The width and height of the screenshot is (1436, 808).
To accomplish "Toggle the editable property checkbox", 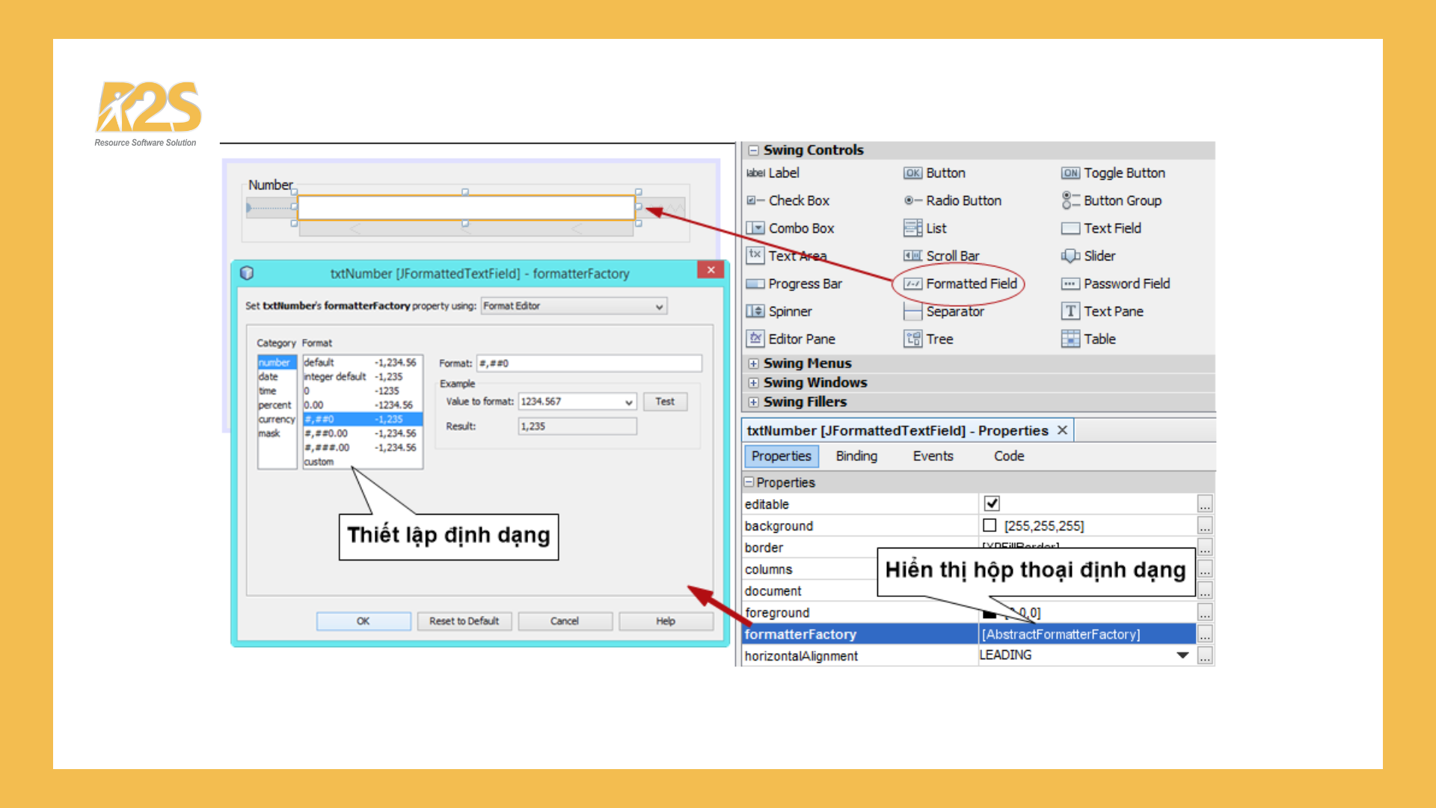I will 992,504.
